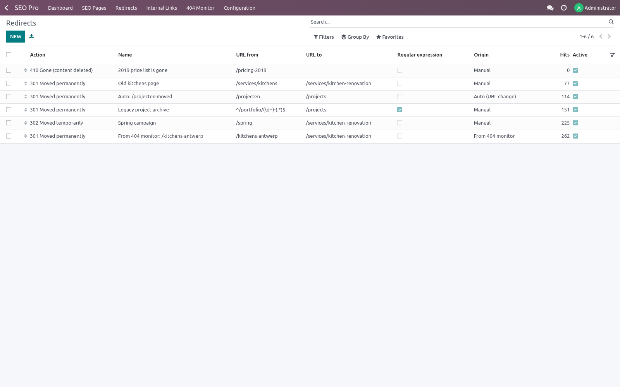620x387 pixels.
Task: Click in the Search field
Action: click(457, 22)
